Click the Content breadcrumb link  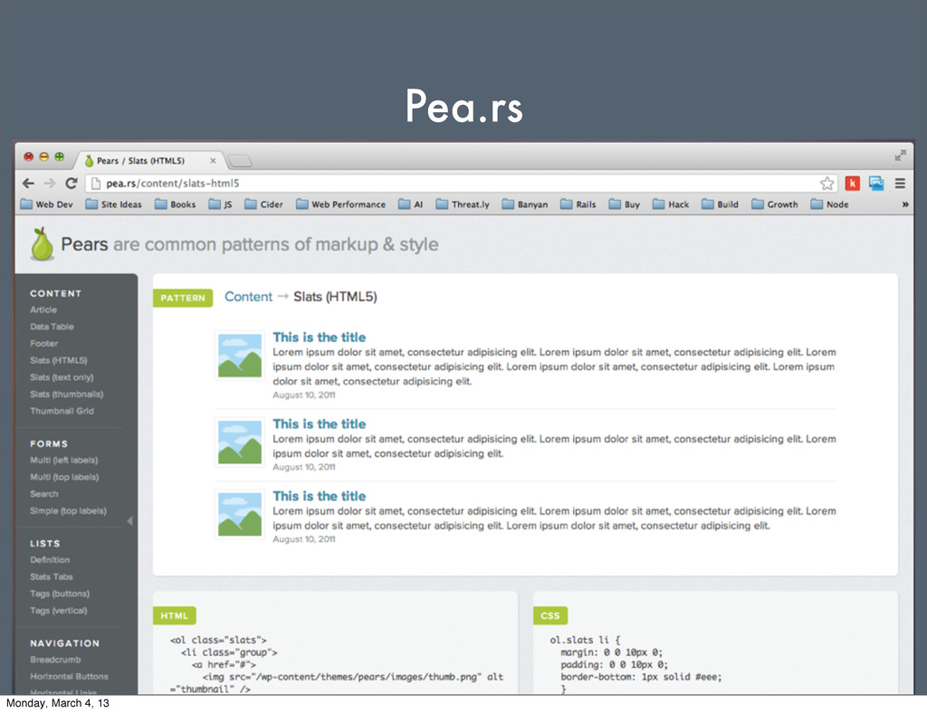248,297
